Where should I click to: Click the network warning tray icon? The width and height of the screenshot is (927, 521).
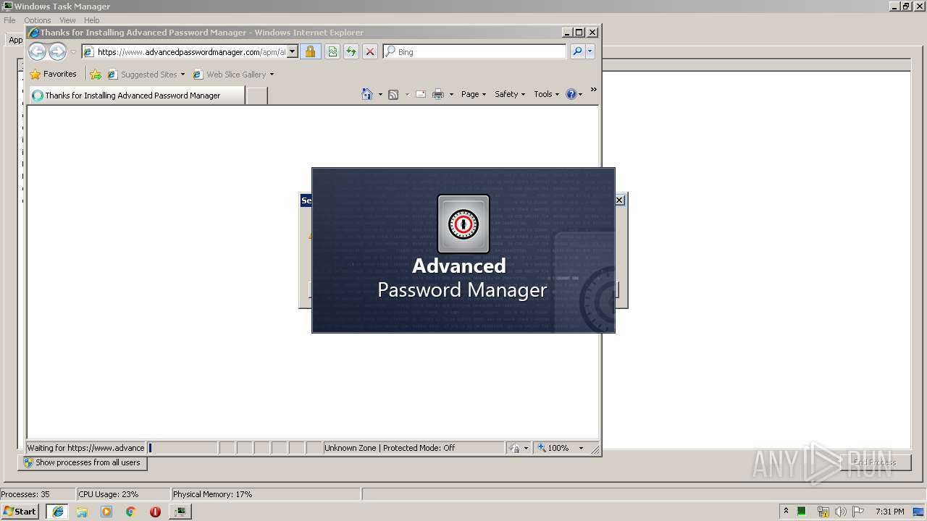[x=823, y=512]
